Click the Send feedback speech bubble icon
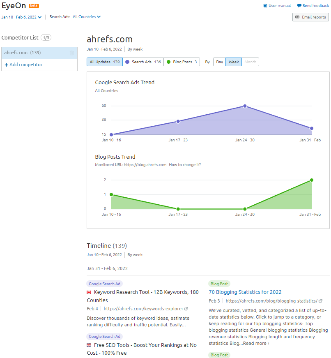Screen dimensions: 331x358 point(299,6)
